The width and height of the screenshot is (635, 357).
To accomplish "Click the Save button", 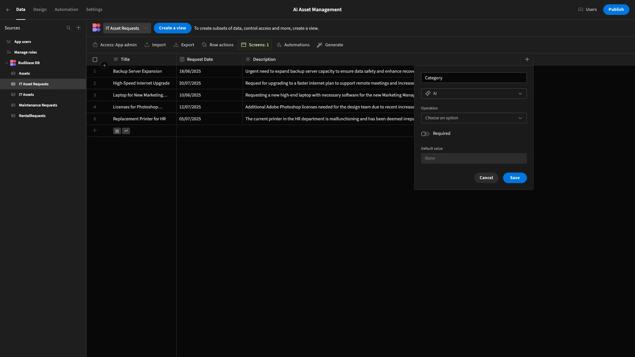I will pos(515,178).
